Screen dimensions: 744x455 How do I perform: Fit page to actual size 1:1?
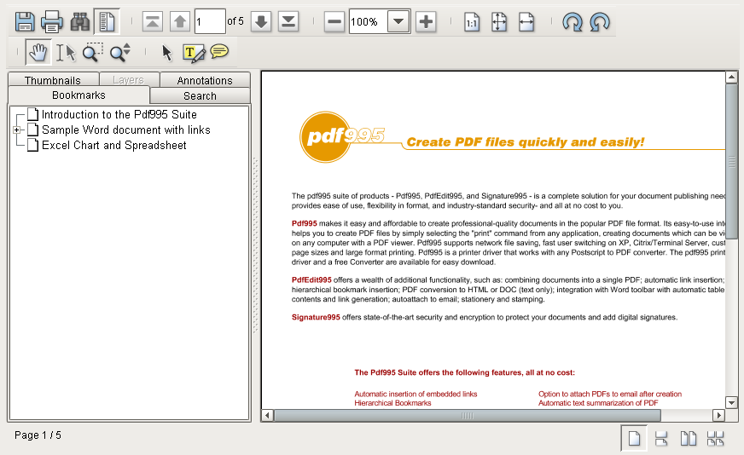click(x=472, y=22)
